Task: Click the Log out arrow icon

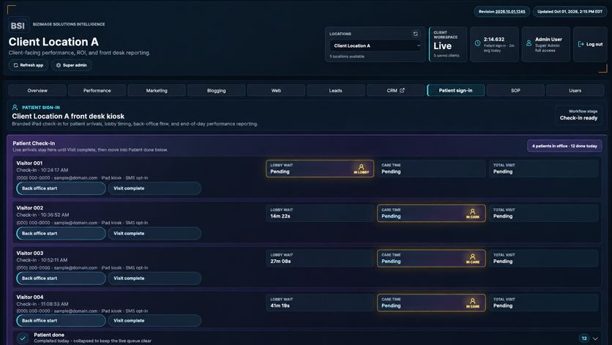Action: [x=581, y=44]
